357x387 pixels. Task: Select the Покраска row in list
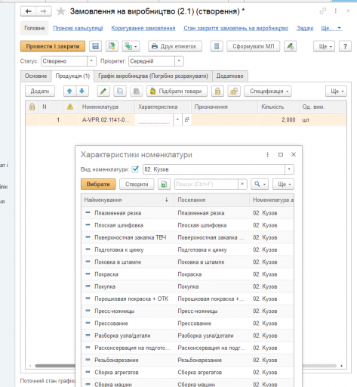pos(187,274)
